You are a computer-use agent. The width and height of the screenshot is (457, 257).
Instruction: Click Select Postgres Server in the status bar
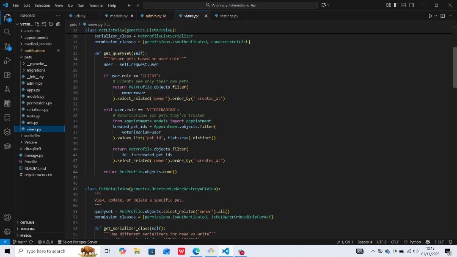tap(79, 242)
